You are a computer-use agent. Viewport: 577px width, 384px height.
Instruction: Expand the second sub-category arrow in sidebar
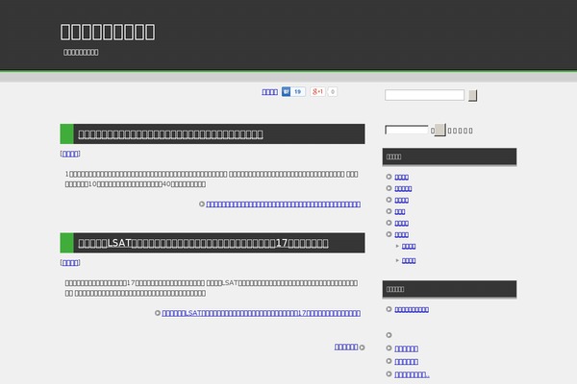coord(397,260)
